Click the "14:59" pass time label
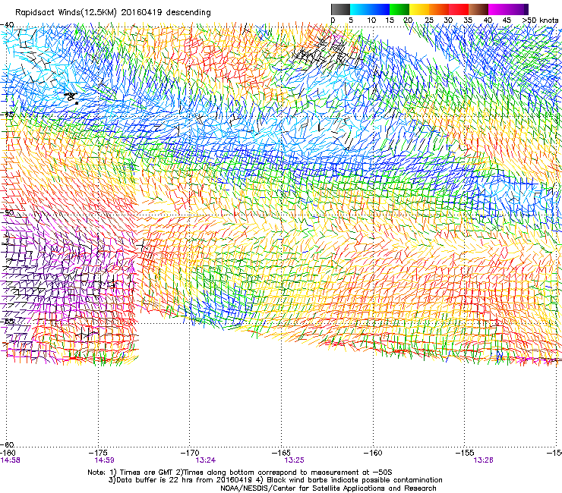Viewport: 562px width, 493px height. tap(104, 460)
